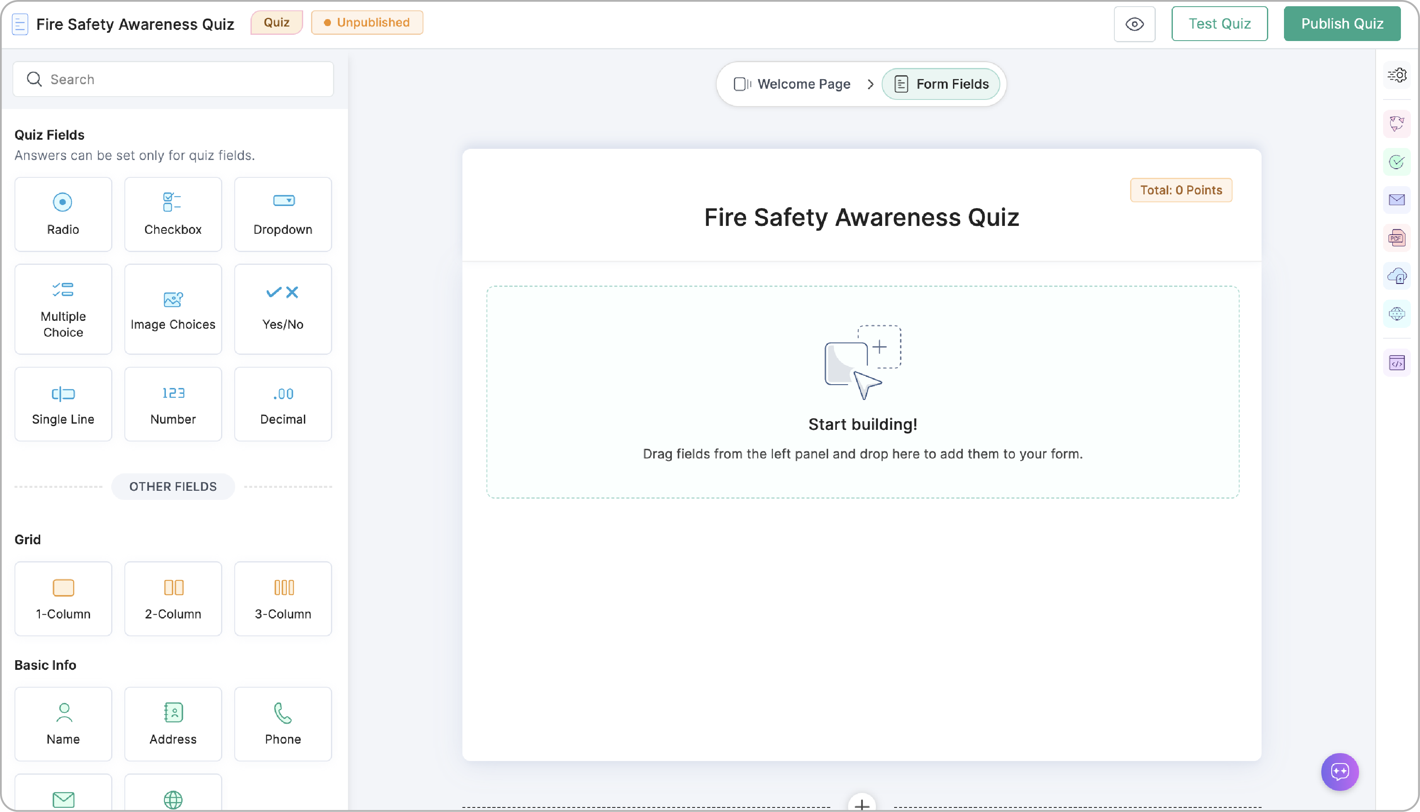Click the Publish Quiz button
This screenshot has height=812, width=1420.
[1342, 24]
